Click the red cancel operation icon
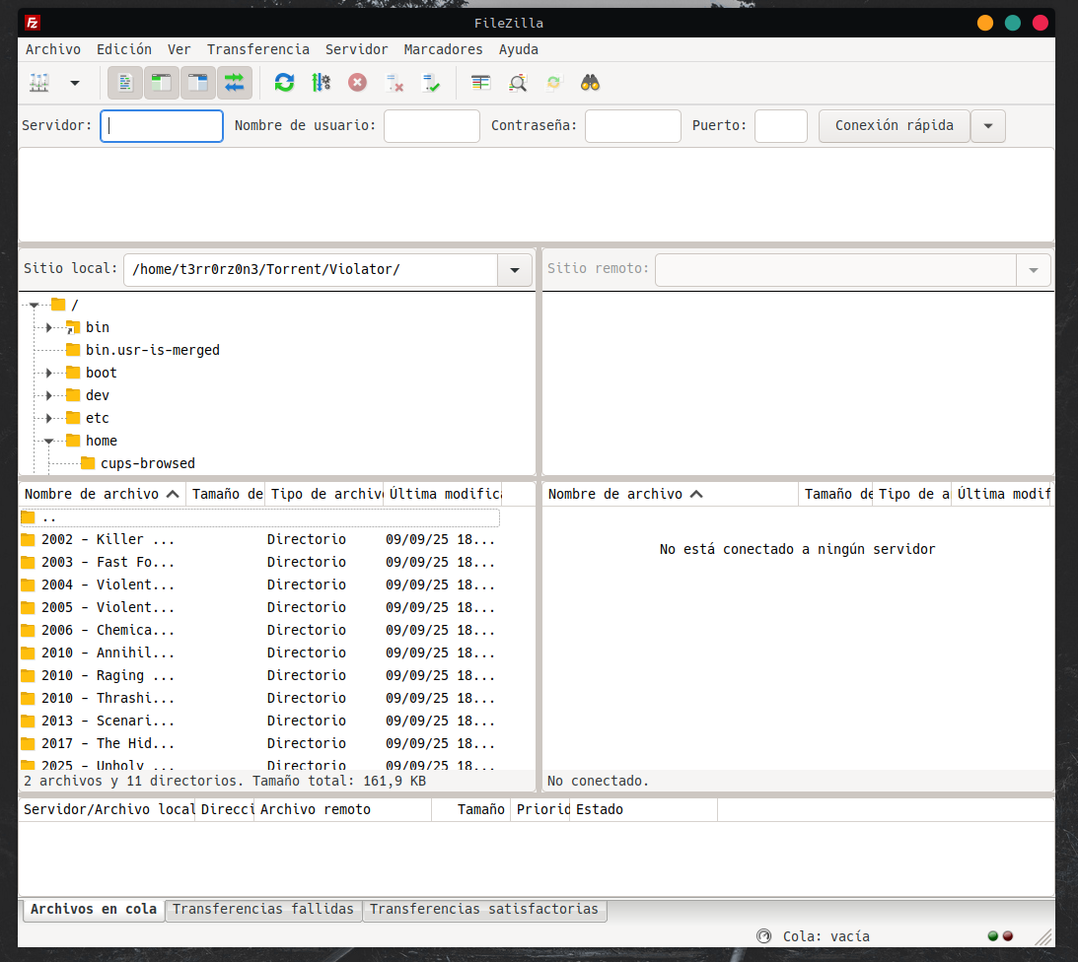Screen dimensions: 1078x962 click(357, 84)
